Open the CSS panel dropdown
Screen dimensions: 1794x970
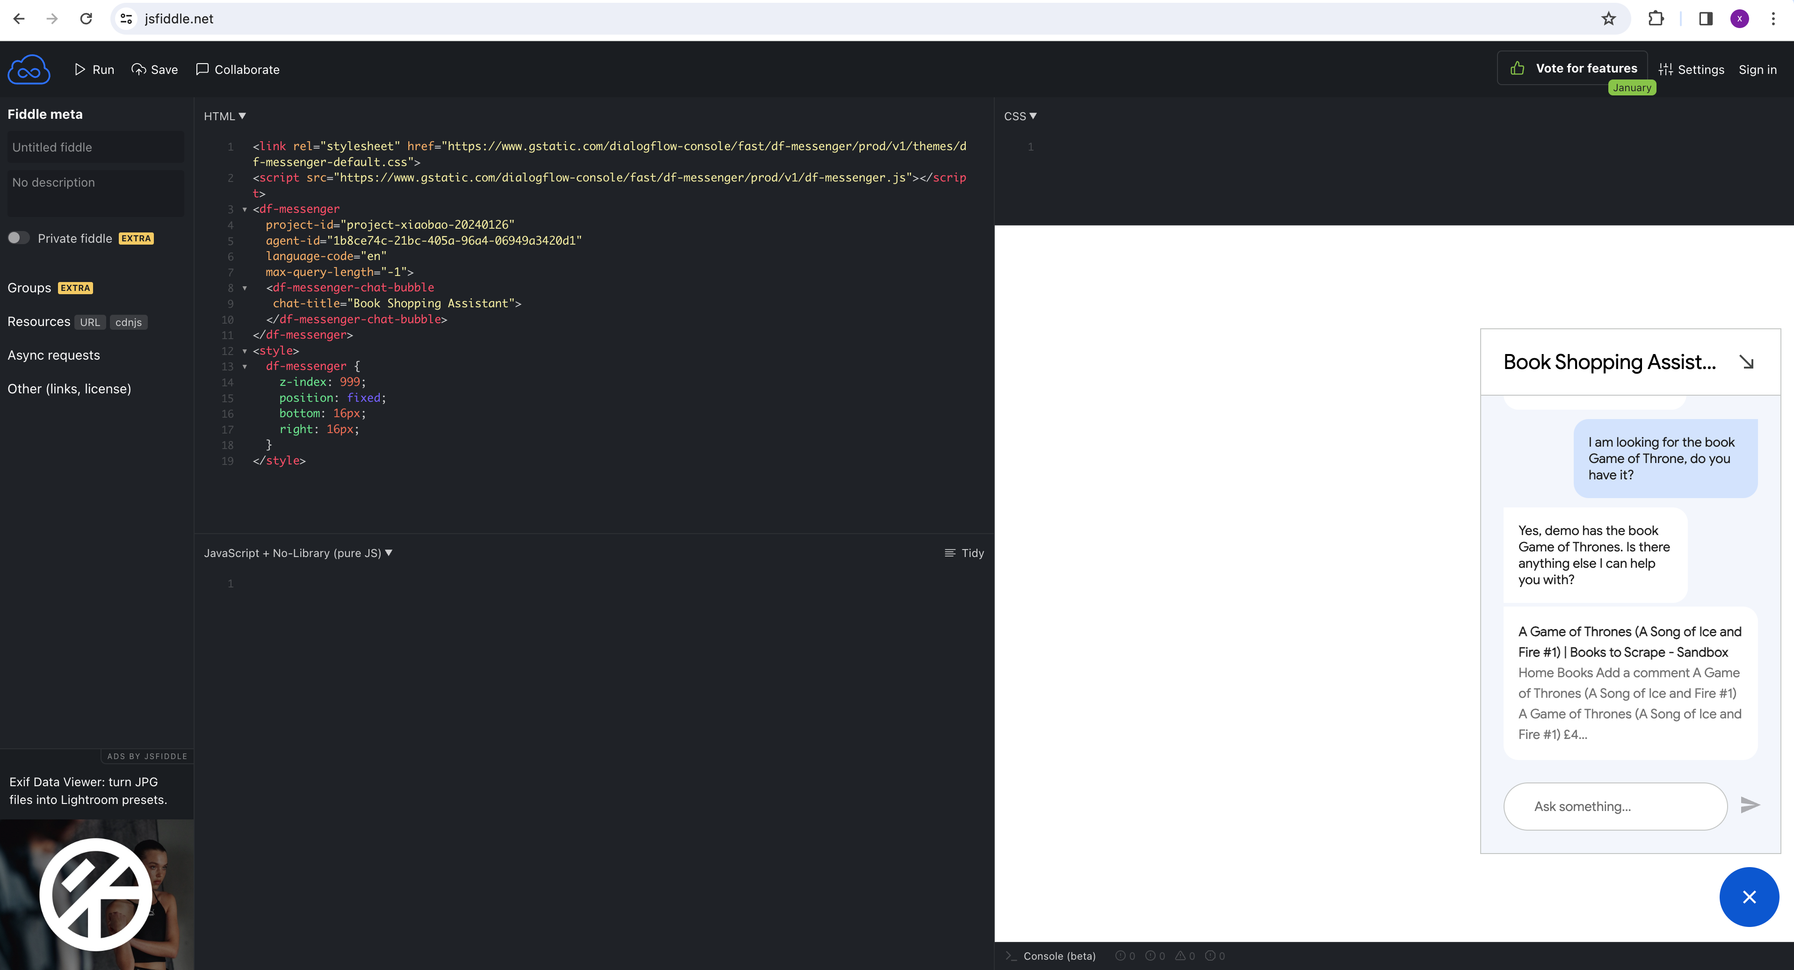point(1020,116)
